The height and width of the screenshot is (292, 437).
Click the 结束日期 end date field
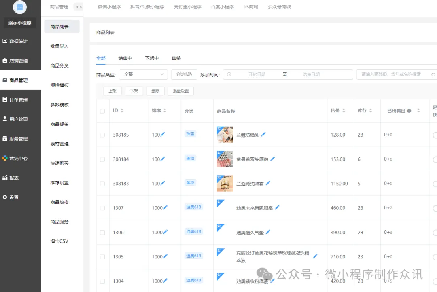[311, 75]
